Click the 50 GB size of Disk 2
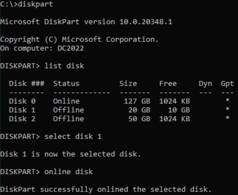The height and width of the screenshot is (195, 238). coord(139,119)
